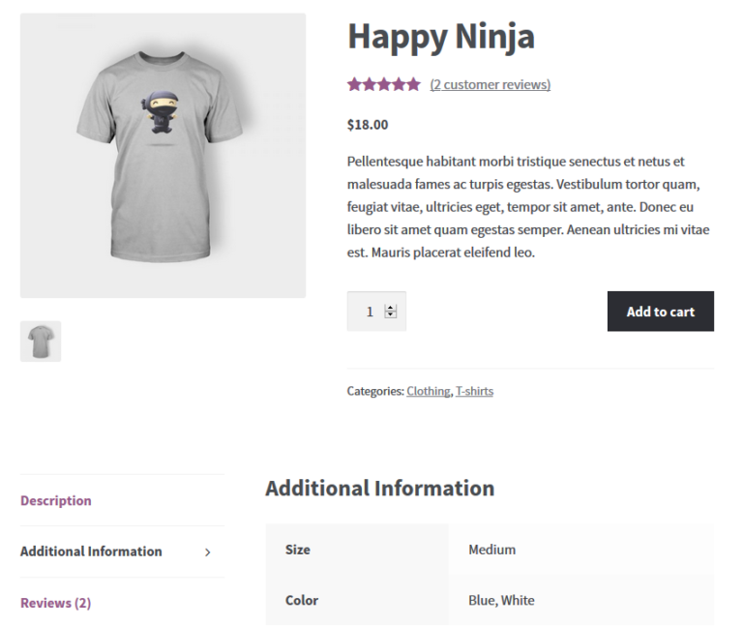
Task: Open the Reviews (2) tab
Action: click(56, 603)
